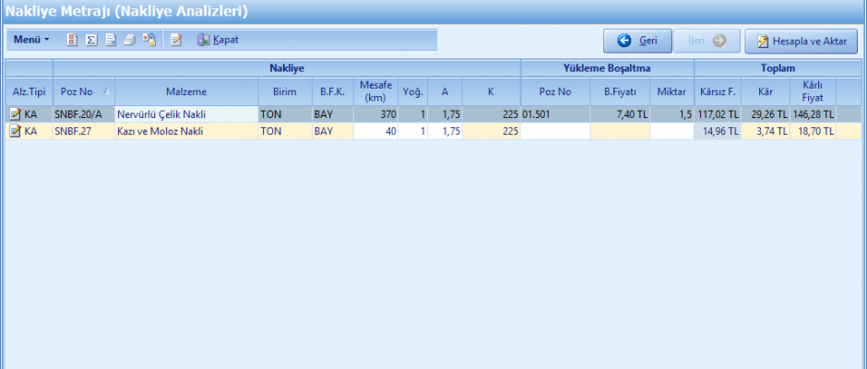Click the empty Yükleme Poz No cell in second row
867x369 pixels.
point(554,131)
